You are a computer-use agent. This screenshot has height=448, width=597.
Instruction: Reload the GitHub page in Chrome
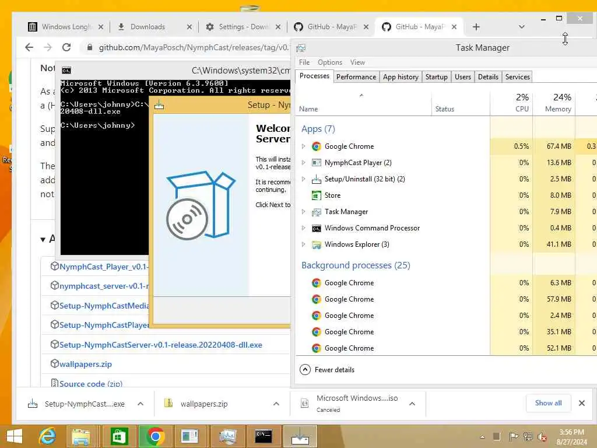pyautogui.click(x=66, y=47)
